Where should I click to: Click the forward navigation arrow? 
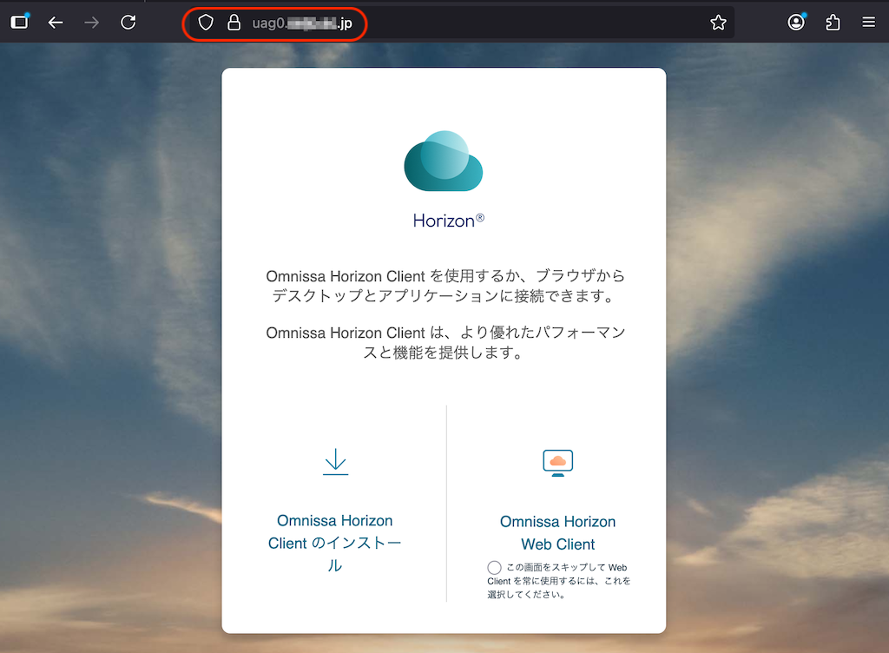(x=92, y=23)
